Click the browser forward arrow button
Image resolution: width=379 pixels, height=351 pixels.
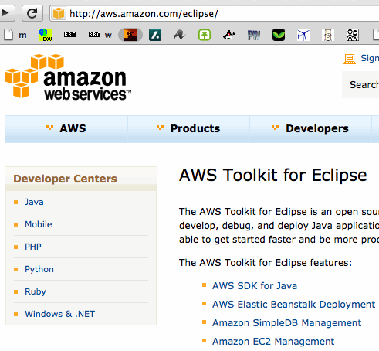tap(6, 13)
